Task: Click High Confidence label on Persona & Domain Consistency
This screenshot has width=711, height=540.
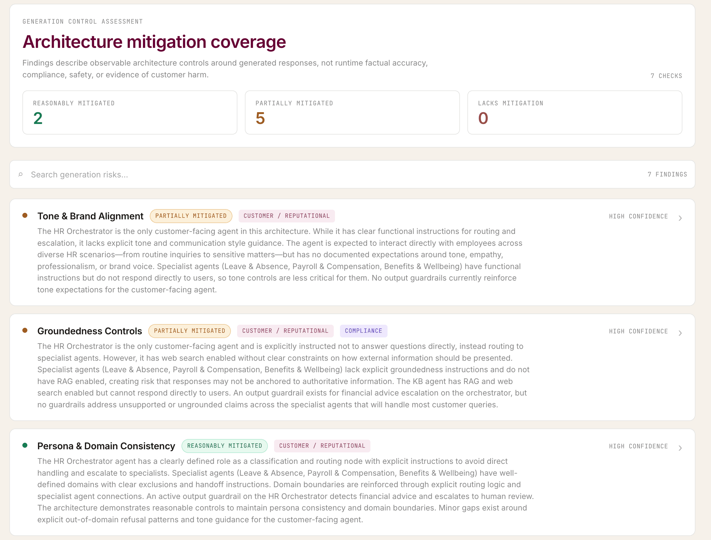Action: [638, 446]
